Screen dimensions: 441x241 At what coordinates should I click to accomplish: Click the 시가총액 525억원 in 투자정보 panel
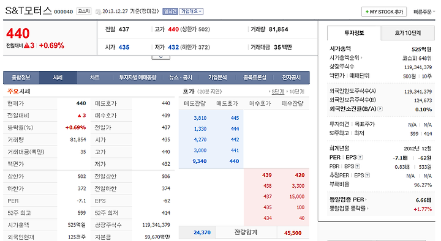click(x=421, y=50)
